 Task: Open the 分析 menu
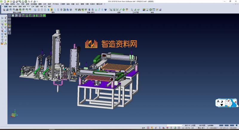click(45, 4)
